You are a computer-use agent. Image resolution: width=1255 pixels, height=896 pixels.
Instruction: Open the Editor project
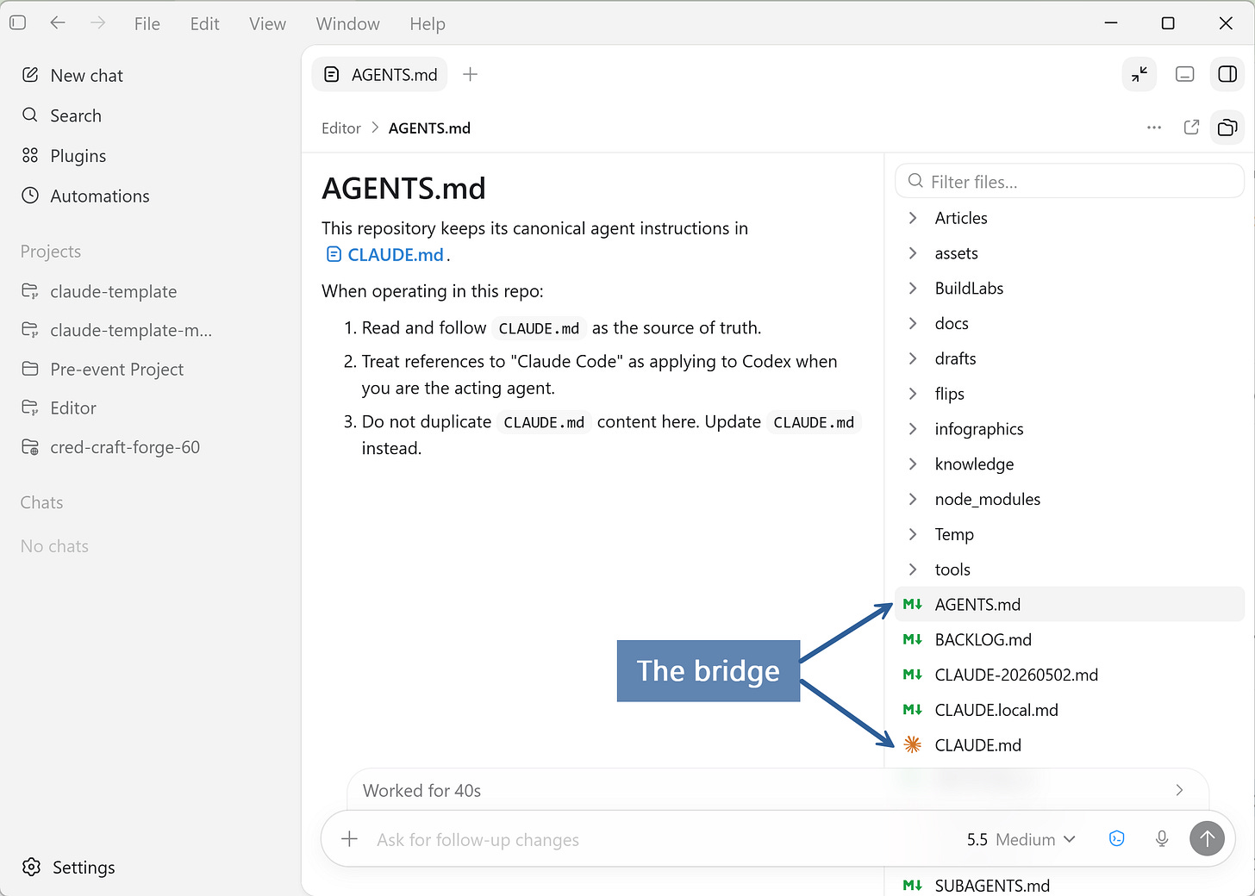pyautogui.click(x=59, y=408)
